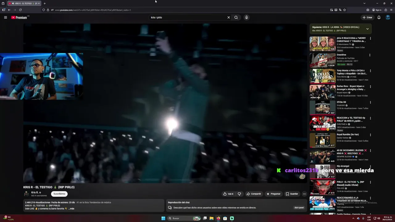Screen dimensions: 395x222
Task: Open the 'Daddy Yankee - Gangsta Zone' title
Action: point(351,214)
